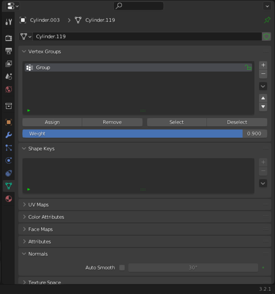Open the Collection properties tab

tap(9, 106)
